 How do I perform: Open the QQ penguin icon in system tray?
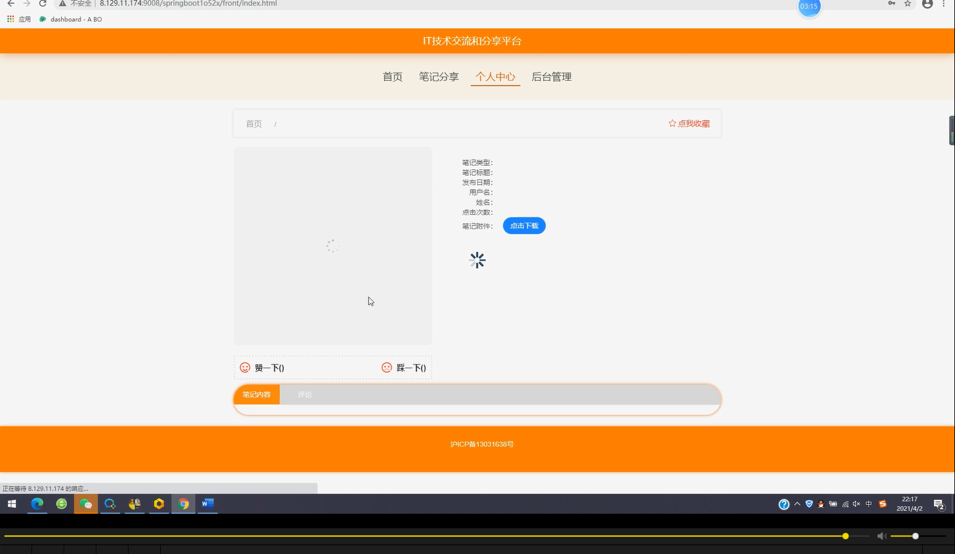click(x=821, y=504)
